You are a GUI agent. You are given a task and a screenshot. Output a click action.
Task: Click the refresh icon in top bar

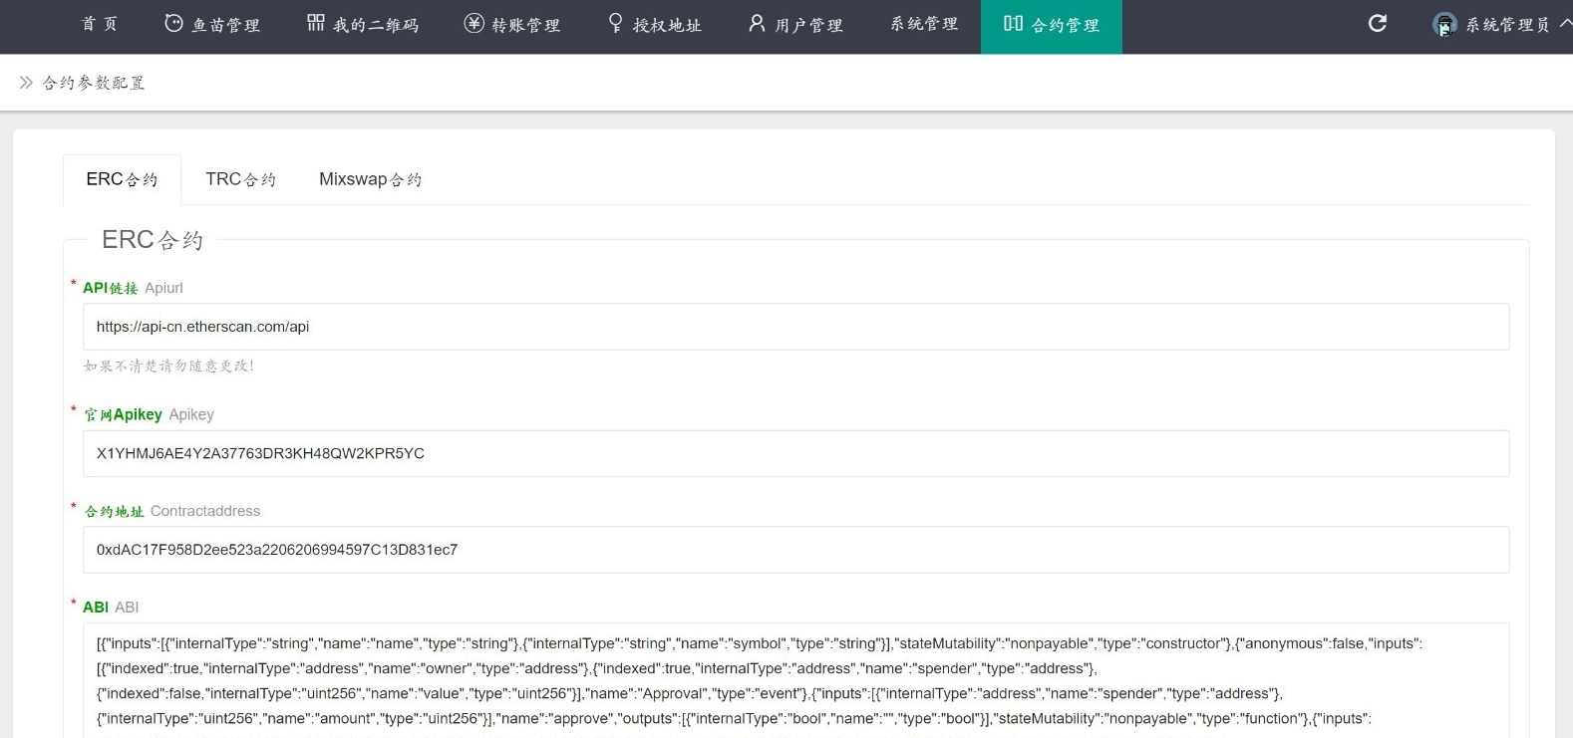pos(1377,23)
